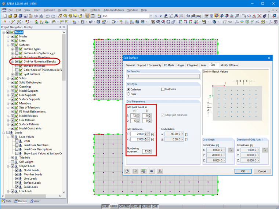Click the new line tool icon
The width and height of the screenshot is (279, 209).
pyautogui.click(x=13, y=22)
